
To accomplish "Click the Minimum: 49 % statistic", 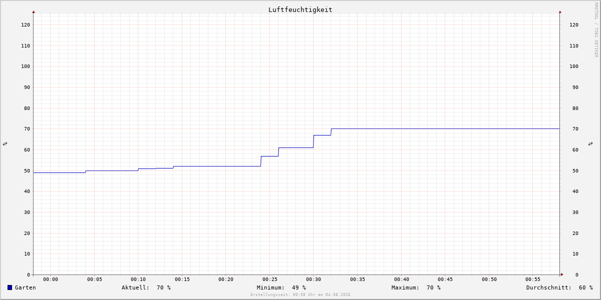I will point(281,287).
